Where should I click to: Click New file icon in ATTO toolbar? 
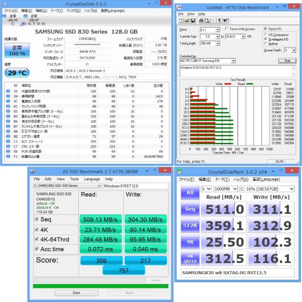coord(181,21)
